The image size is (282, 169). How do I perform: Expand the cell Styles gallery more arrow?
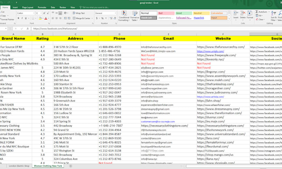tap(229, 19)
